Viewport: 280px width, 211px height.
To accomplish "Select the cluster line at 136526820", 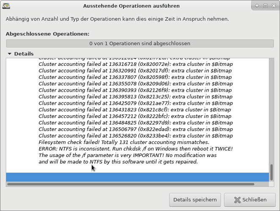I will click(x=136, y=136).
